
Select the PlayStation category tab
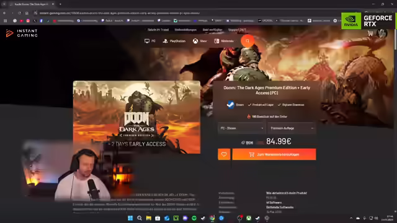click(x=174, y=41)
